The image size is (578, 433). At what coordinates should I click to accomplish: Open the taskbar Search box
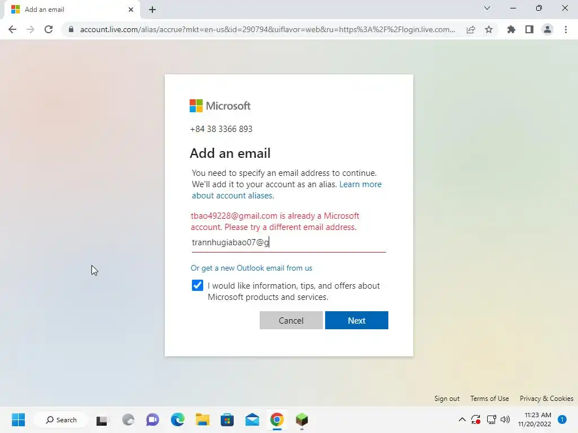click(61, 419)
